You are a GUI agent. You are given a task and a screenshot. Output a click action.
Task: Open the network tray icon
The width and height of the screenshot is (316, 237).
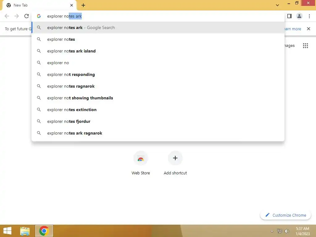279,231
